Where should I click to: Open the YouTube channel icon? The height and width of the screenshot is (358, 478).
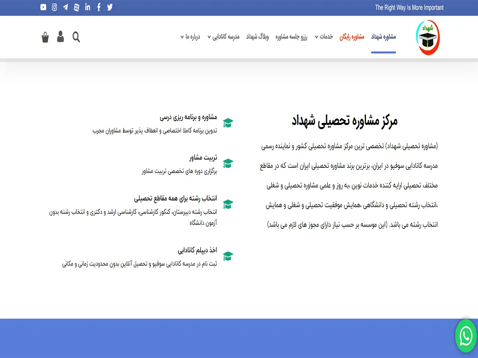point(43,7)
